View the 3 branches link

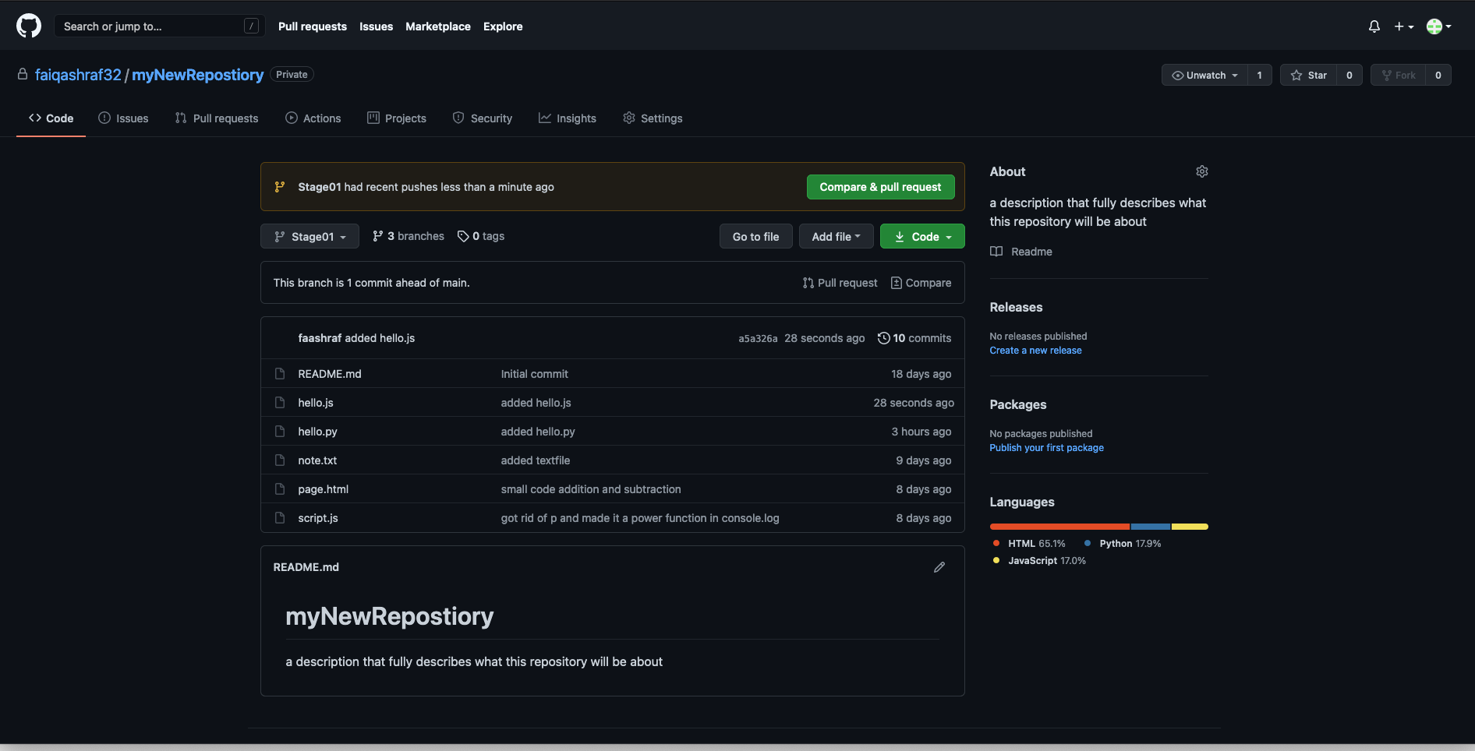coord(409,236)
